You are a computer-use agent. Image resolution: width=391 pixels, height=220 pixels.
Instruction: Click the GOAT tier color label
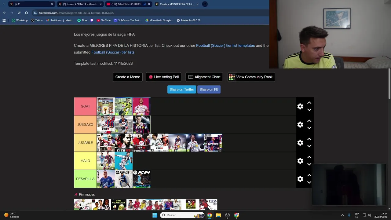85,106
